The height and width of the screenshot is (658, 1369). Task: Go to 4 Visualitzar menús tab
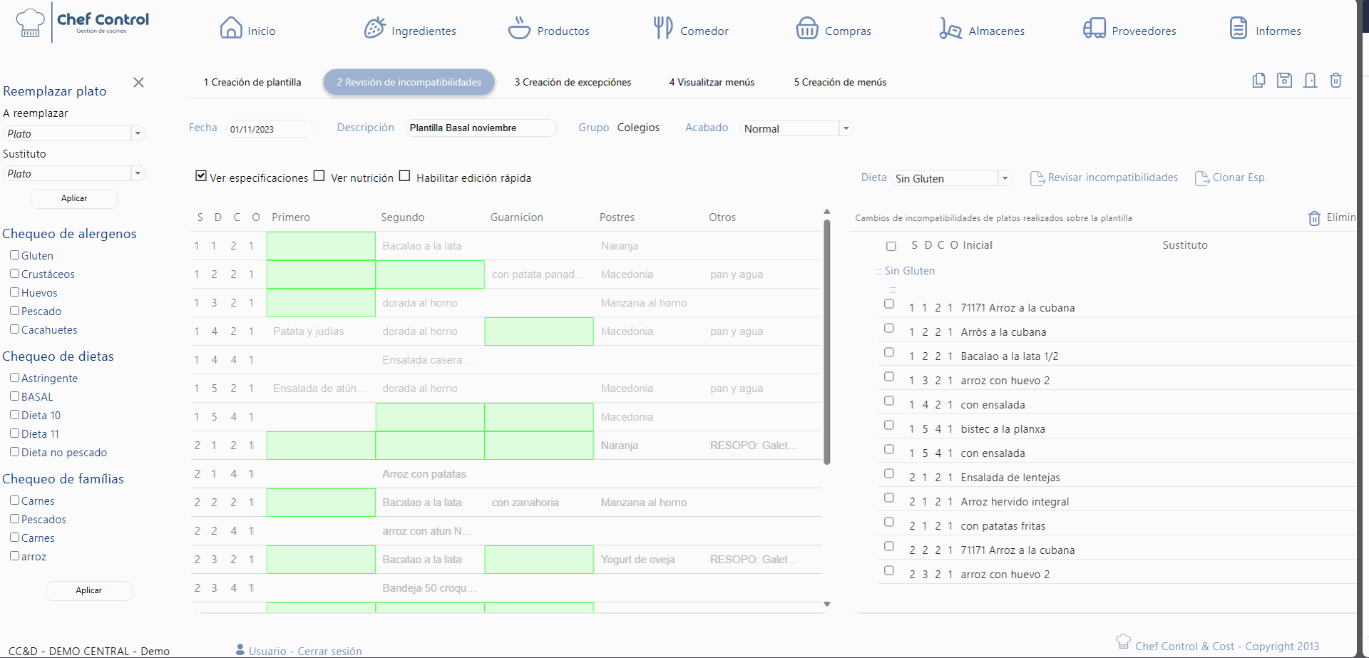click(x=711, y=82)
